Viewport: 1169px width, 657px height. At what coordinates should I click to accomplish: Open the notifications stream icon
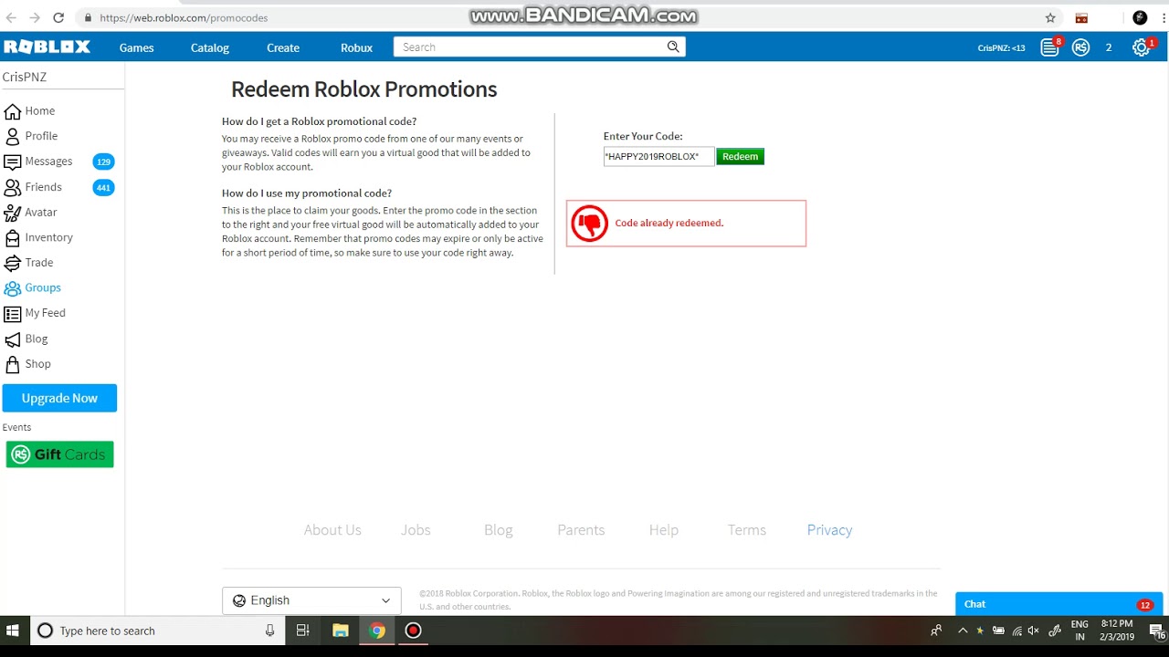[1049, 47]
